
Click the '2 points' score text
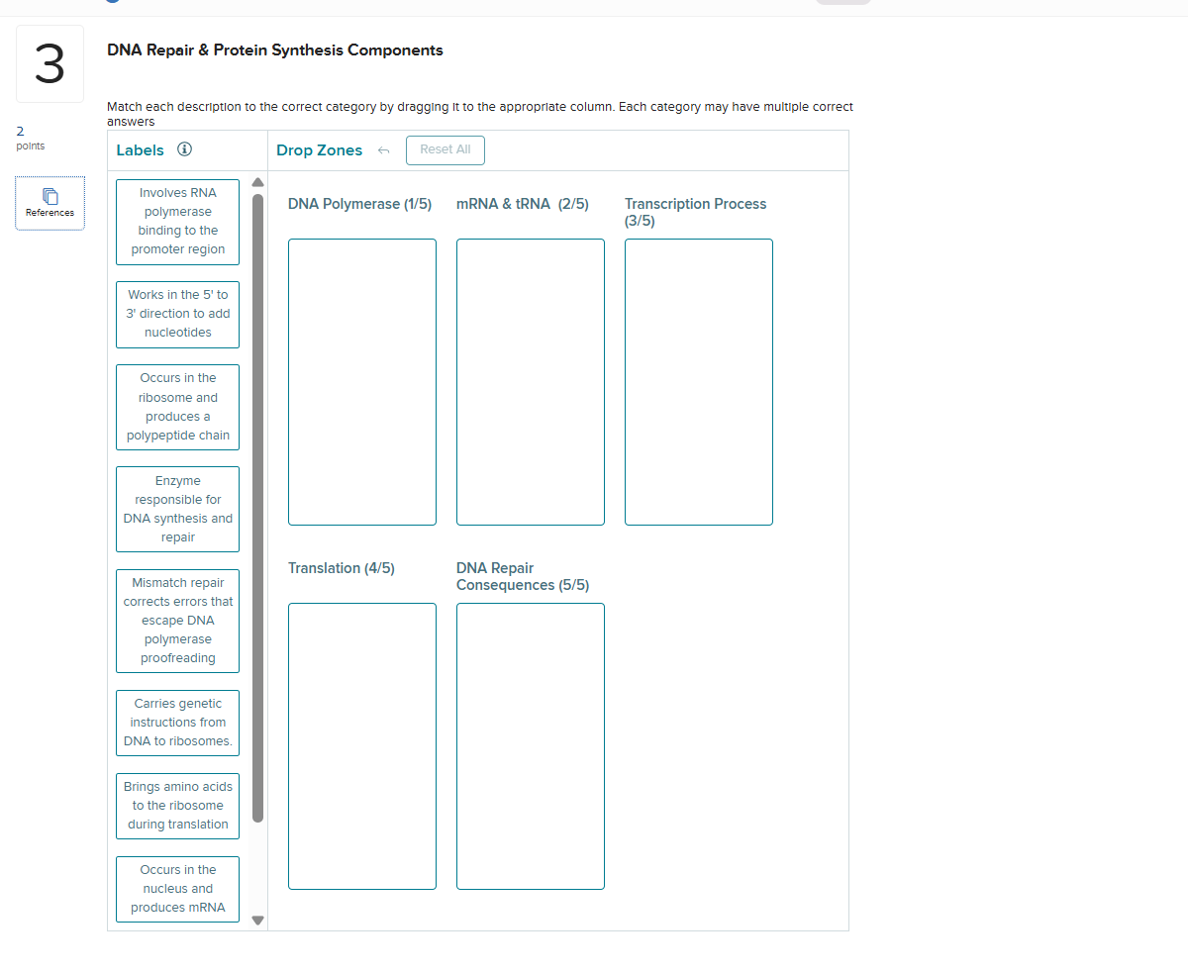coord(31,138)
